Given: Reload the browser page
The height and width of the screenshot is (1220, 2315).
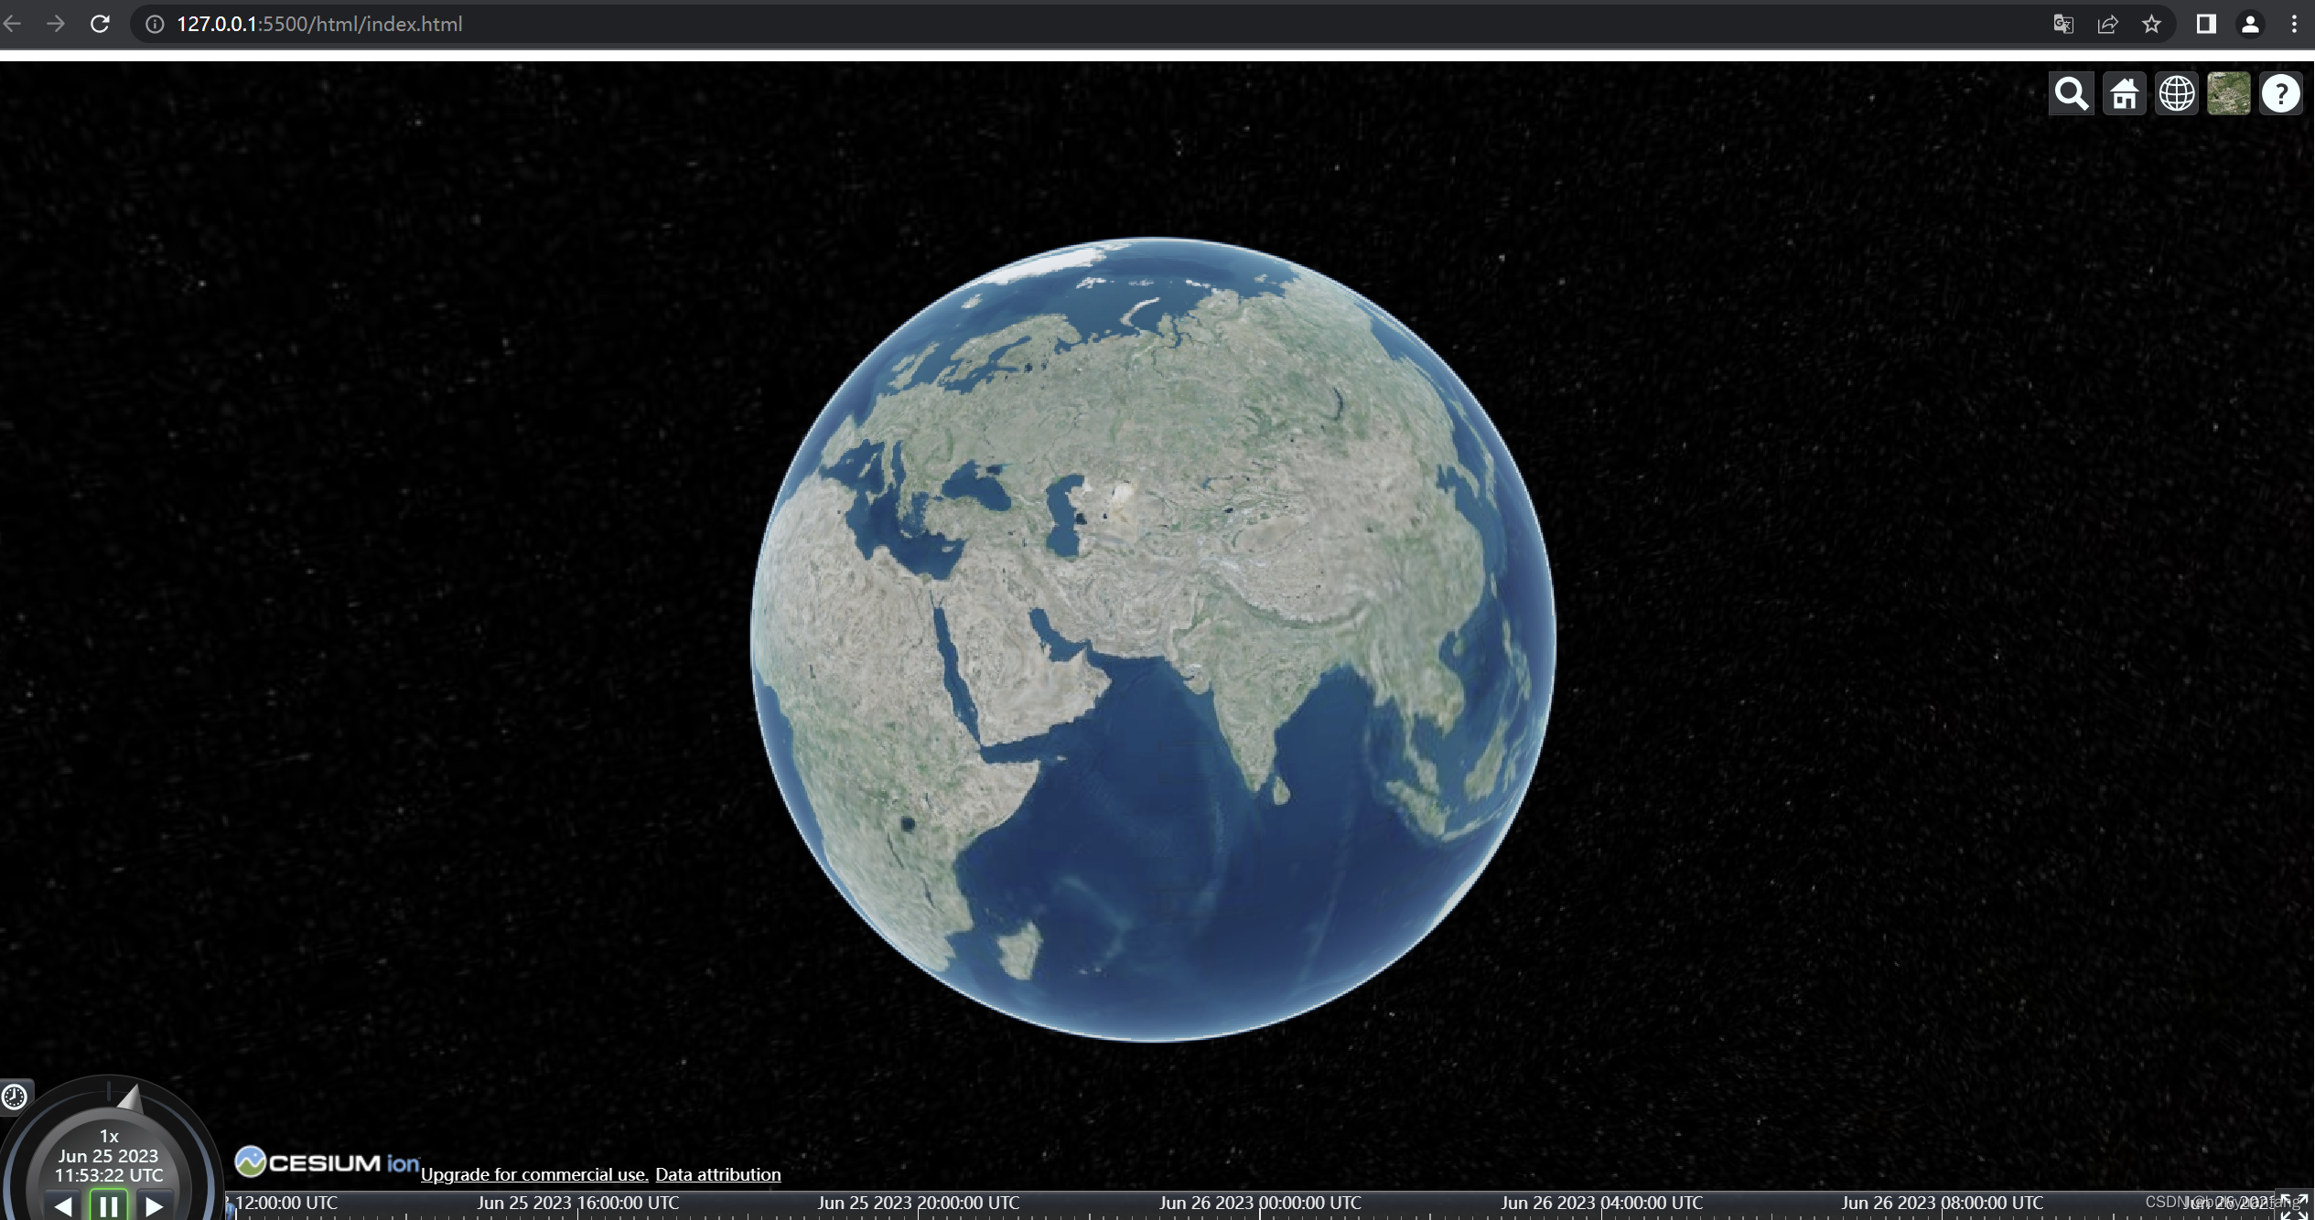Looking at the screenshot, I should 100,24.
